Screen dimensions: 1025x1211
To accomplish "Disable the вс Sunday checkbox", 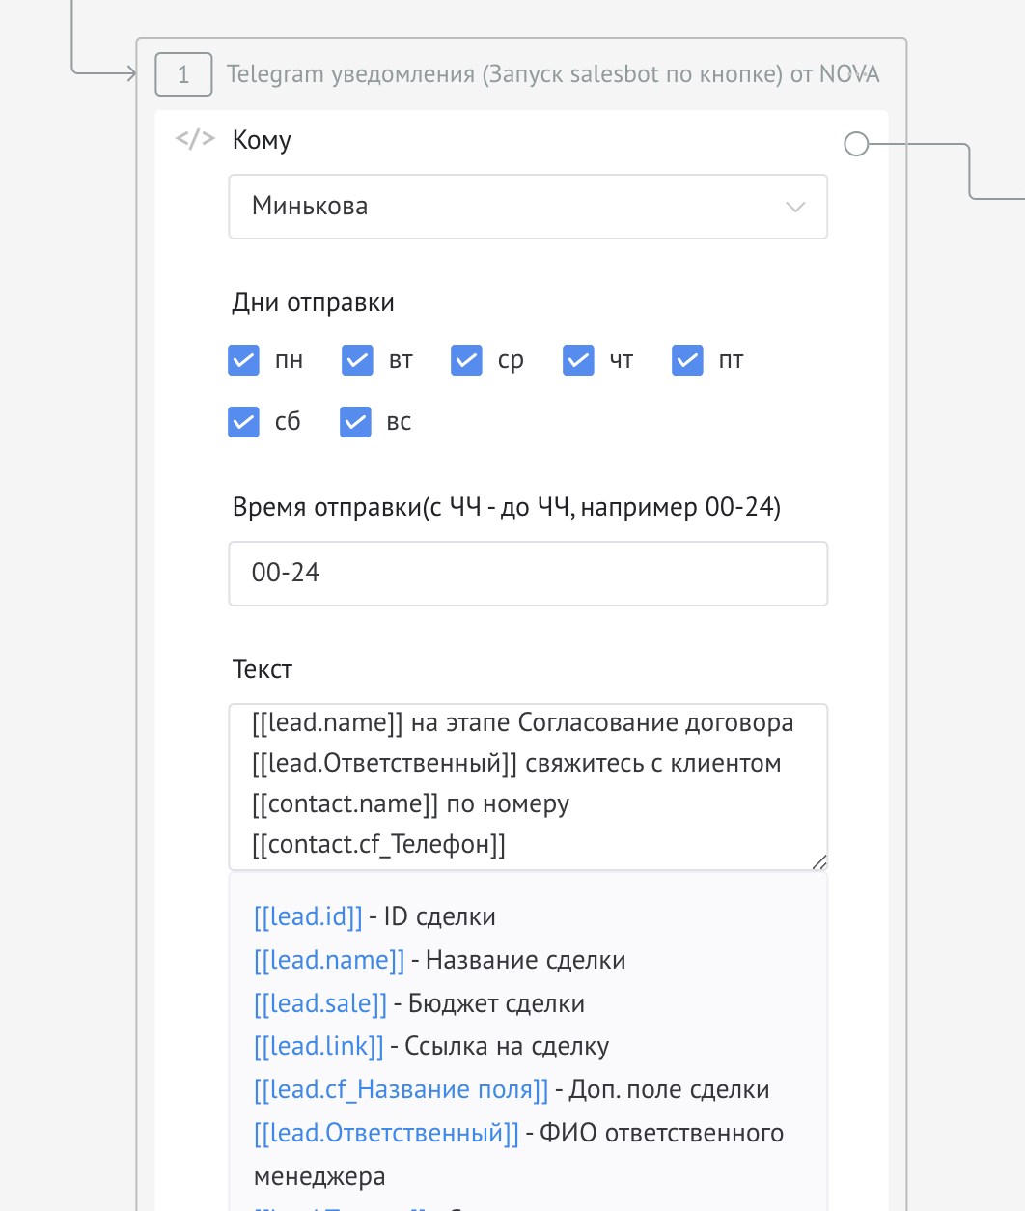I will pos(356,422).
